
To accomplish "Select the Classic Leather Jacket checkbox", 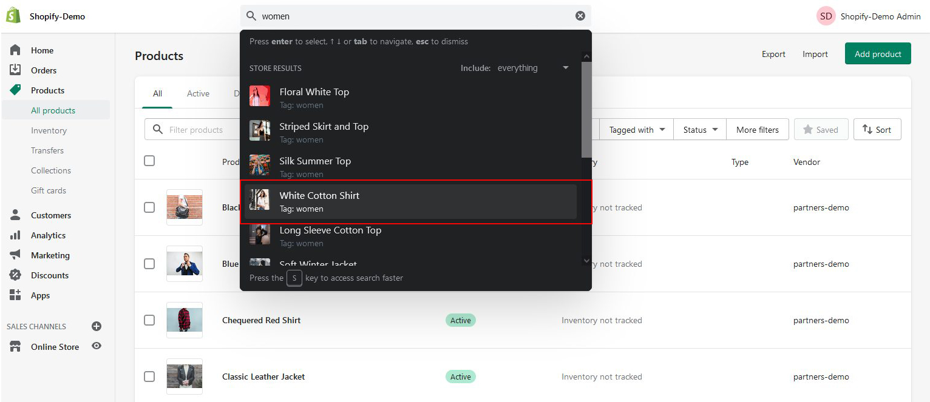I will [149, 377].
